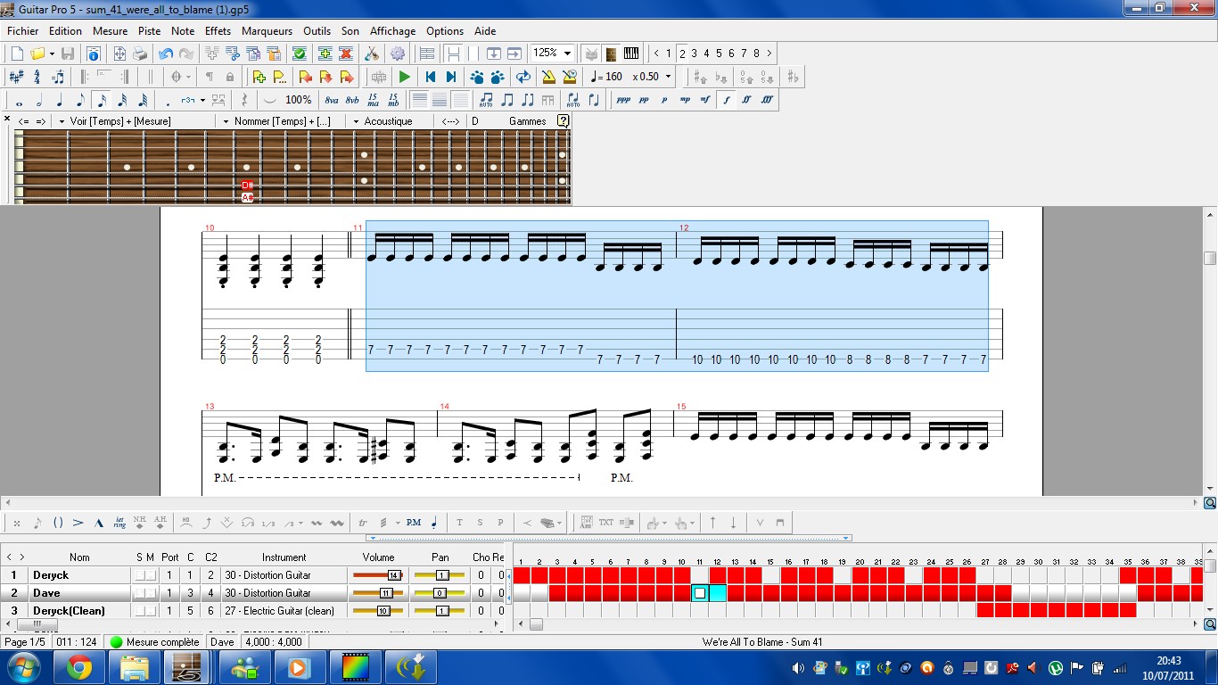Viewport: 1218px width, 685px height.
Task: Toggle Solo box for Deryck(Clean) track
Action: [140, 611]
